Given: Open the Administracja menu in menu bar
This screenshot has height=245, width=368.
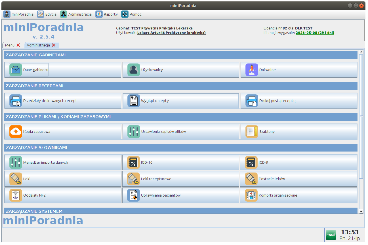Looking at the screenshot, I should (x=76, y=14).
